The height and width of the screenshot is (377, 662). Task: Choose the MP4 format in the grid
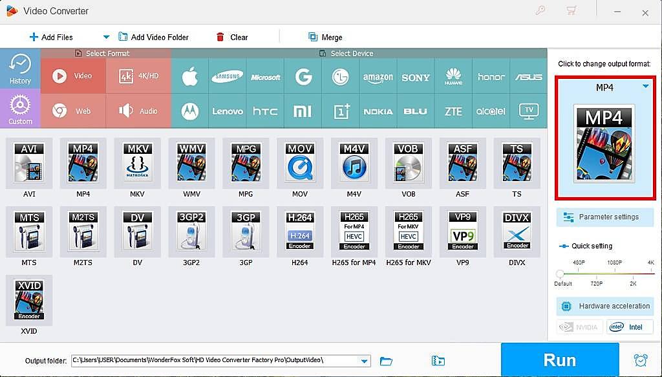pyautogui.click(x=83, y=164)
